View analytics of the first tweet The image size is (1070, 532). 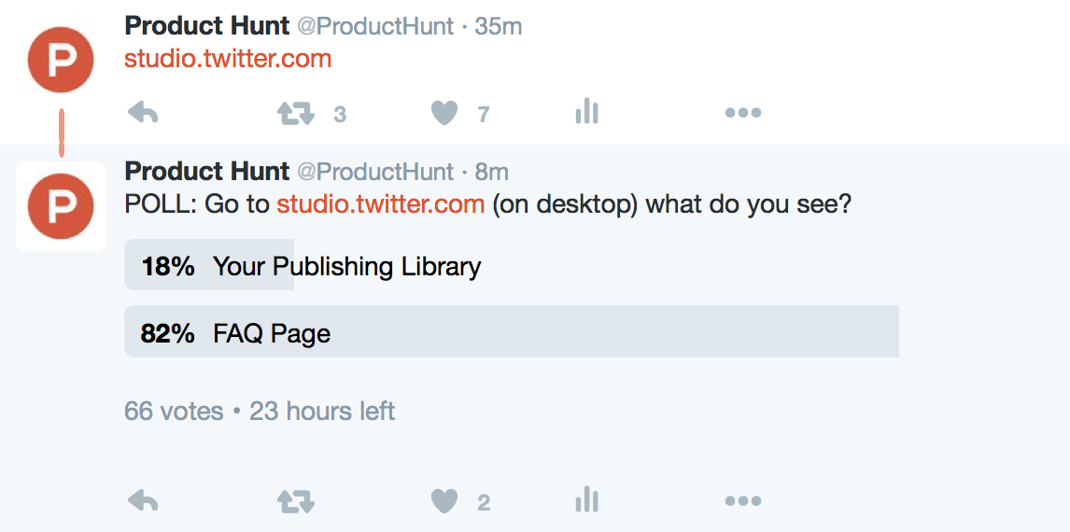(x=587, y=112)
